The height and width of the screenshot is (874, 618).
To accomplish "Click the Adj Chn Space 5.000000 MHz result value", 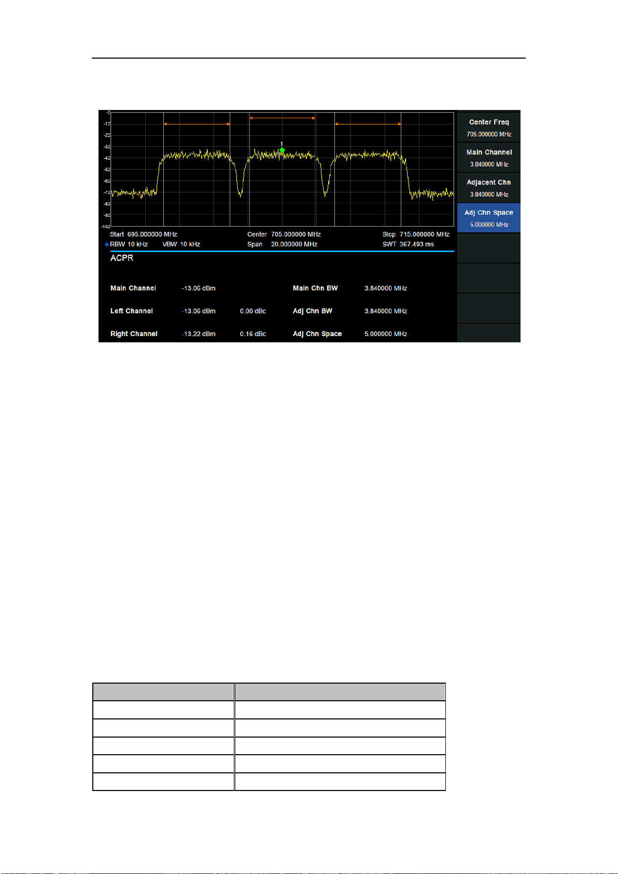I will click(x=386, y=334).
